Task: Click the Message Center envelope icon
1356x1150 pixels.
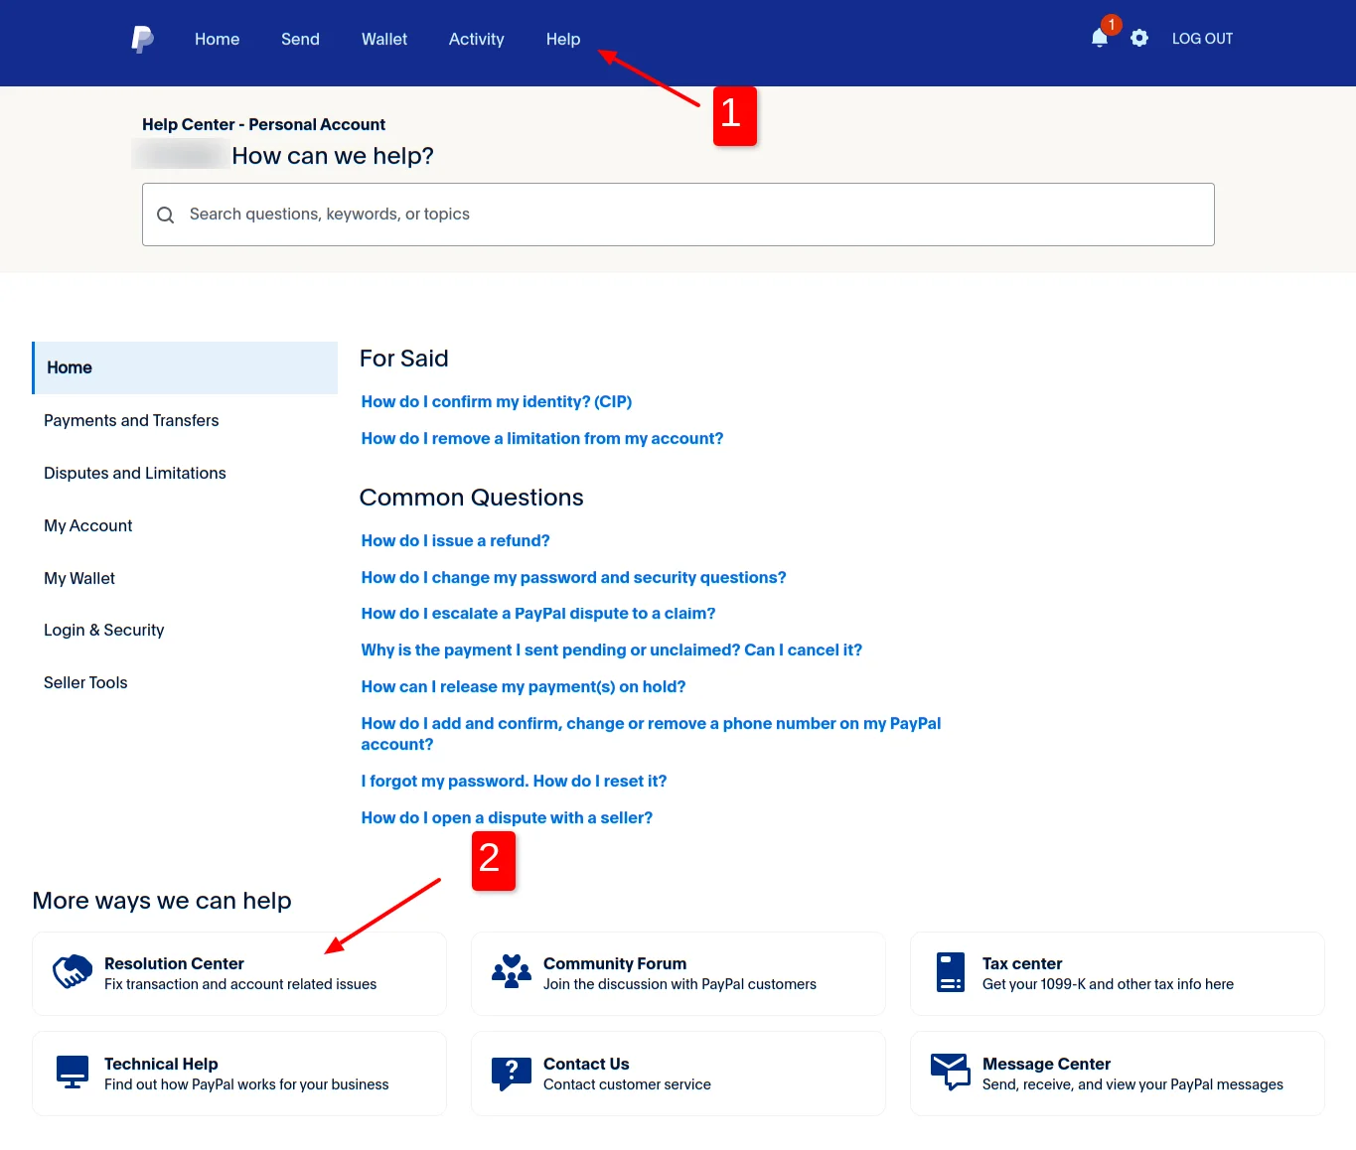Action: coord(951,1073)
